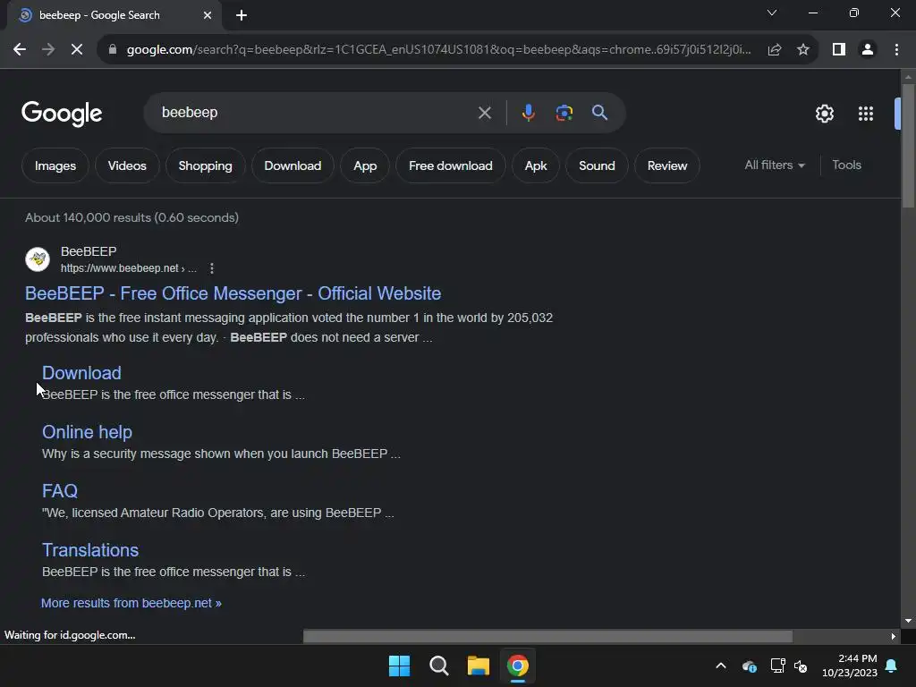916x687 pixels.
Task: Expand the All filters dropdown
Action: pyautogui.click(x=774, y=165)
